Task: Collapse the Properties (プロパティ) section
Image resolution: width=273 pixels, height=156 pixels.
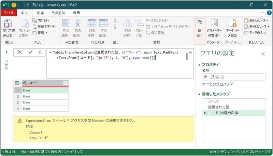Action: tap(199, 65)
